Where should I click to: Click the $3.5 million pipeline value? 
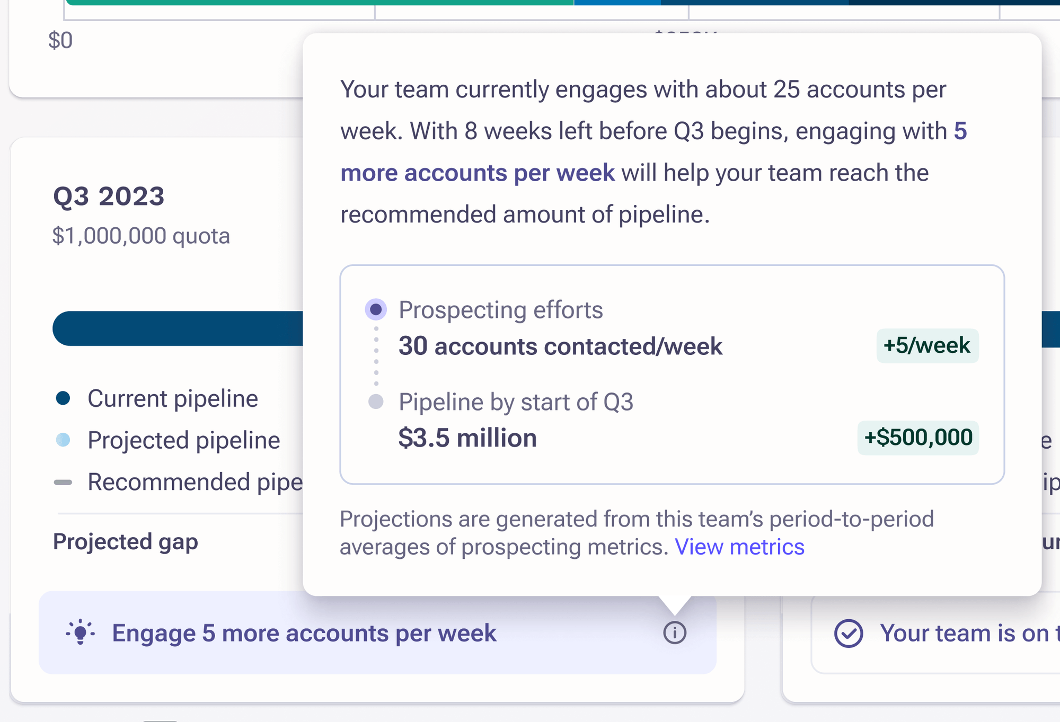click(x=467, y=438)
